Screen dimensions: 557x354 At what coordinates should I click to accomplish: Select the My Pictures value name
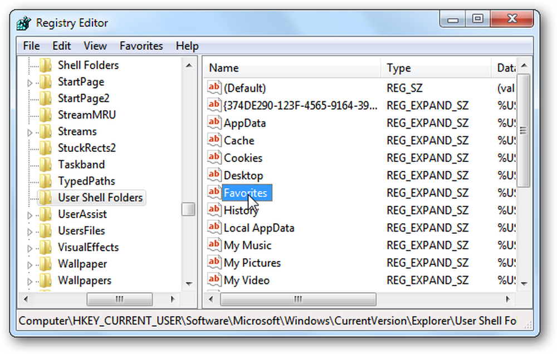click(252, 263)
